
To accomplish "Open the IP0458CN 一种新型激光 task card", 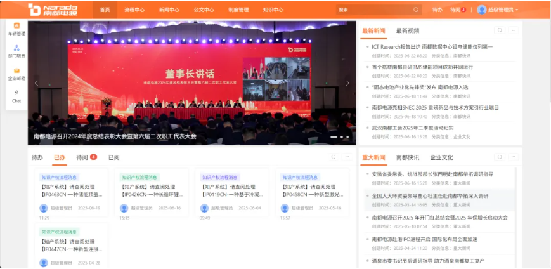I will [312, 192].
